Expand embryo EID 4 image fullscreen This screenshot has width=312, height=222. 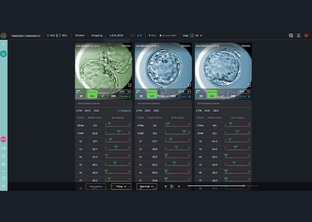click(129, 85)
